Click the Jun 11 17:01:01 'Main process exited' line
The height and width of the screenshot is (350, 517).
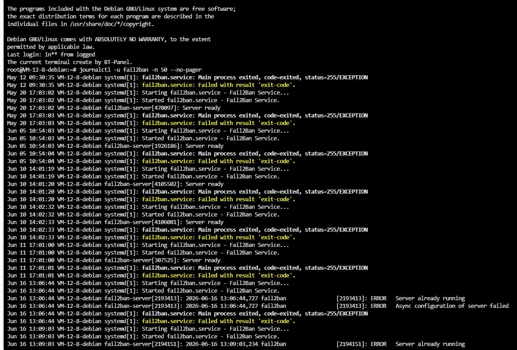pyautogui.click(x=187, y=268)
